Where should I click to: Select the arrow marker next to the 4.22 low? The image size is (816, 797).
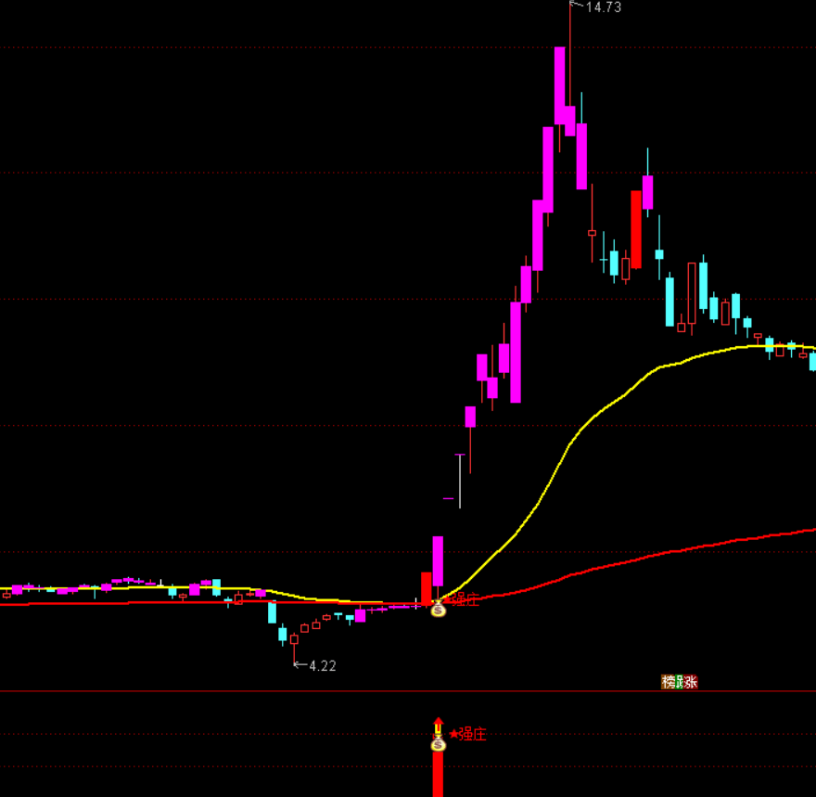[x=300, y=664]
